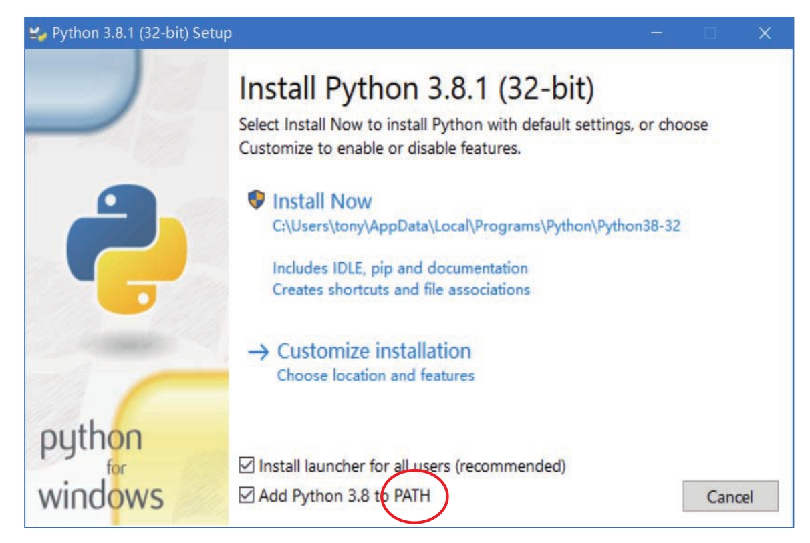Open Customize installation option

[x=374, y=351]
